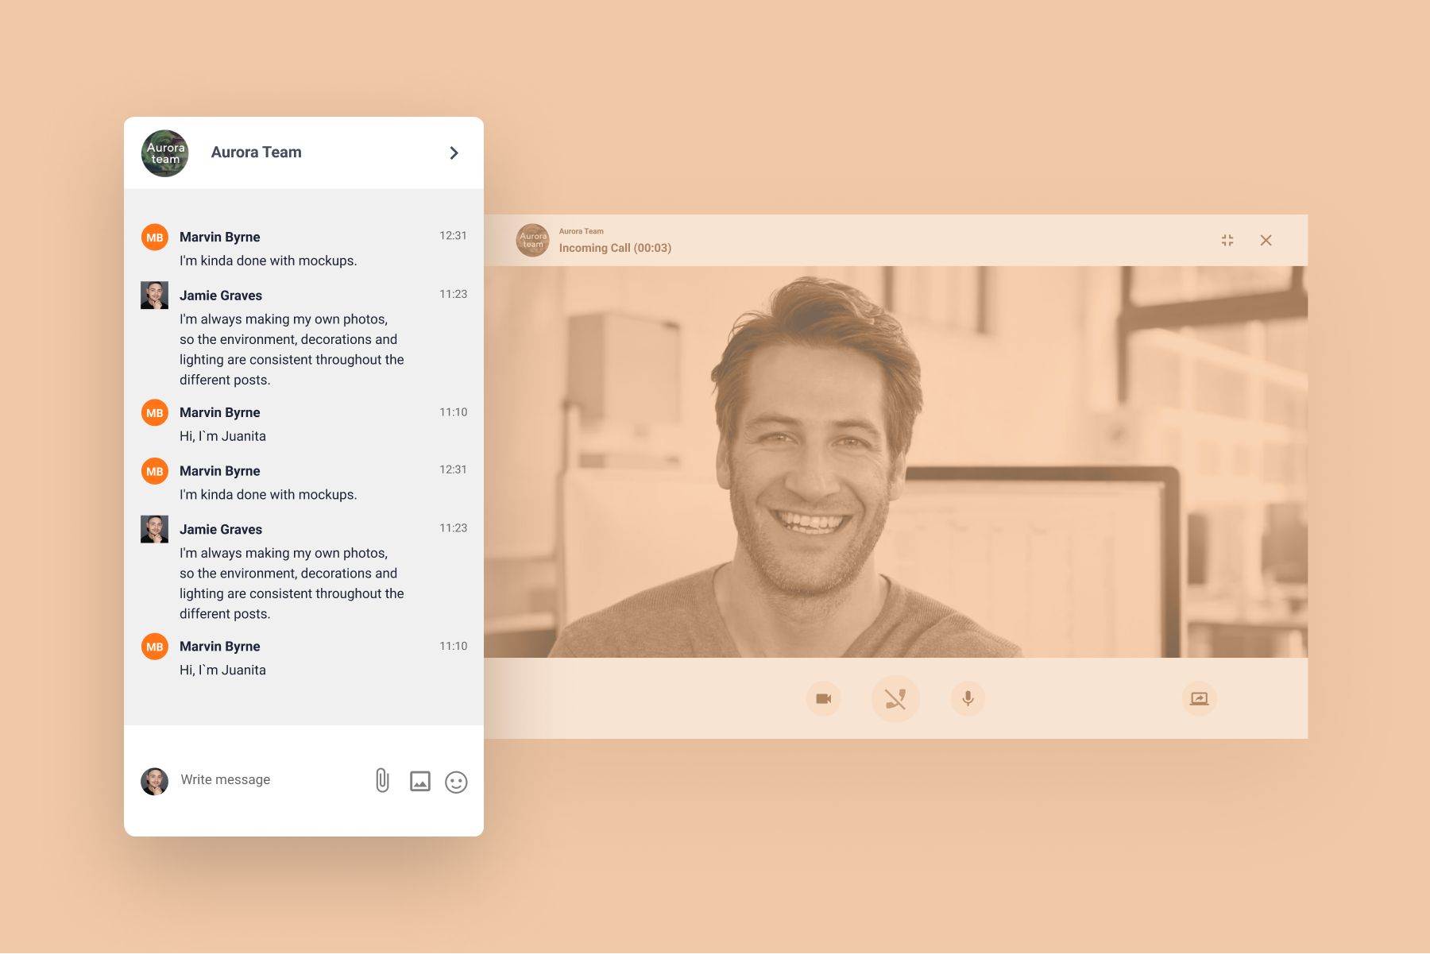1430x966 pixels.
Task: Click the Aurora team avatar in the call header
Action: [533, 240]
